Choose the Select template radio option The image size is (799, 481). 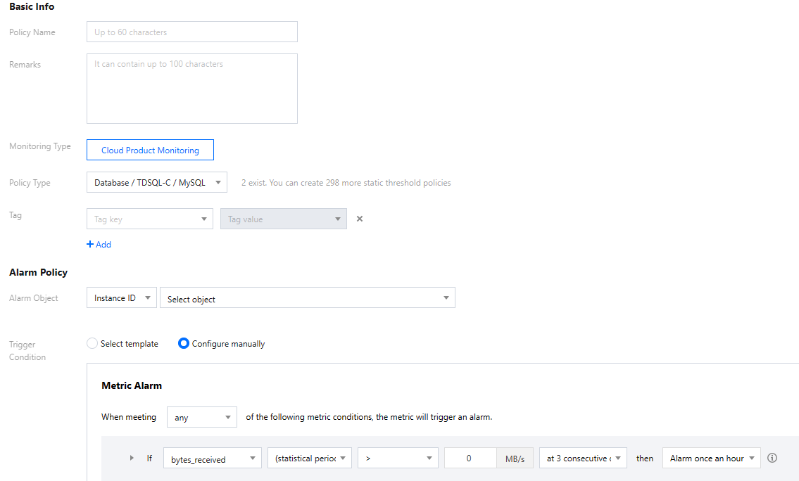coord(92,344)
